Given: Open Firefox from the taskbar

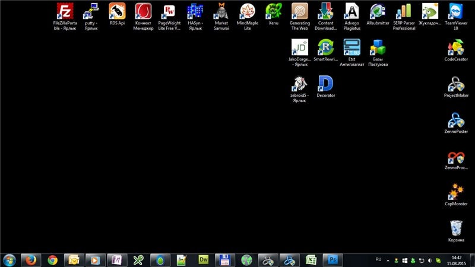Looking at the screenshot, I should 30,260.
